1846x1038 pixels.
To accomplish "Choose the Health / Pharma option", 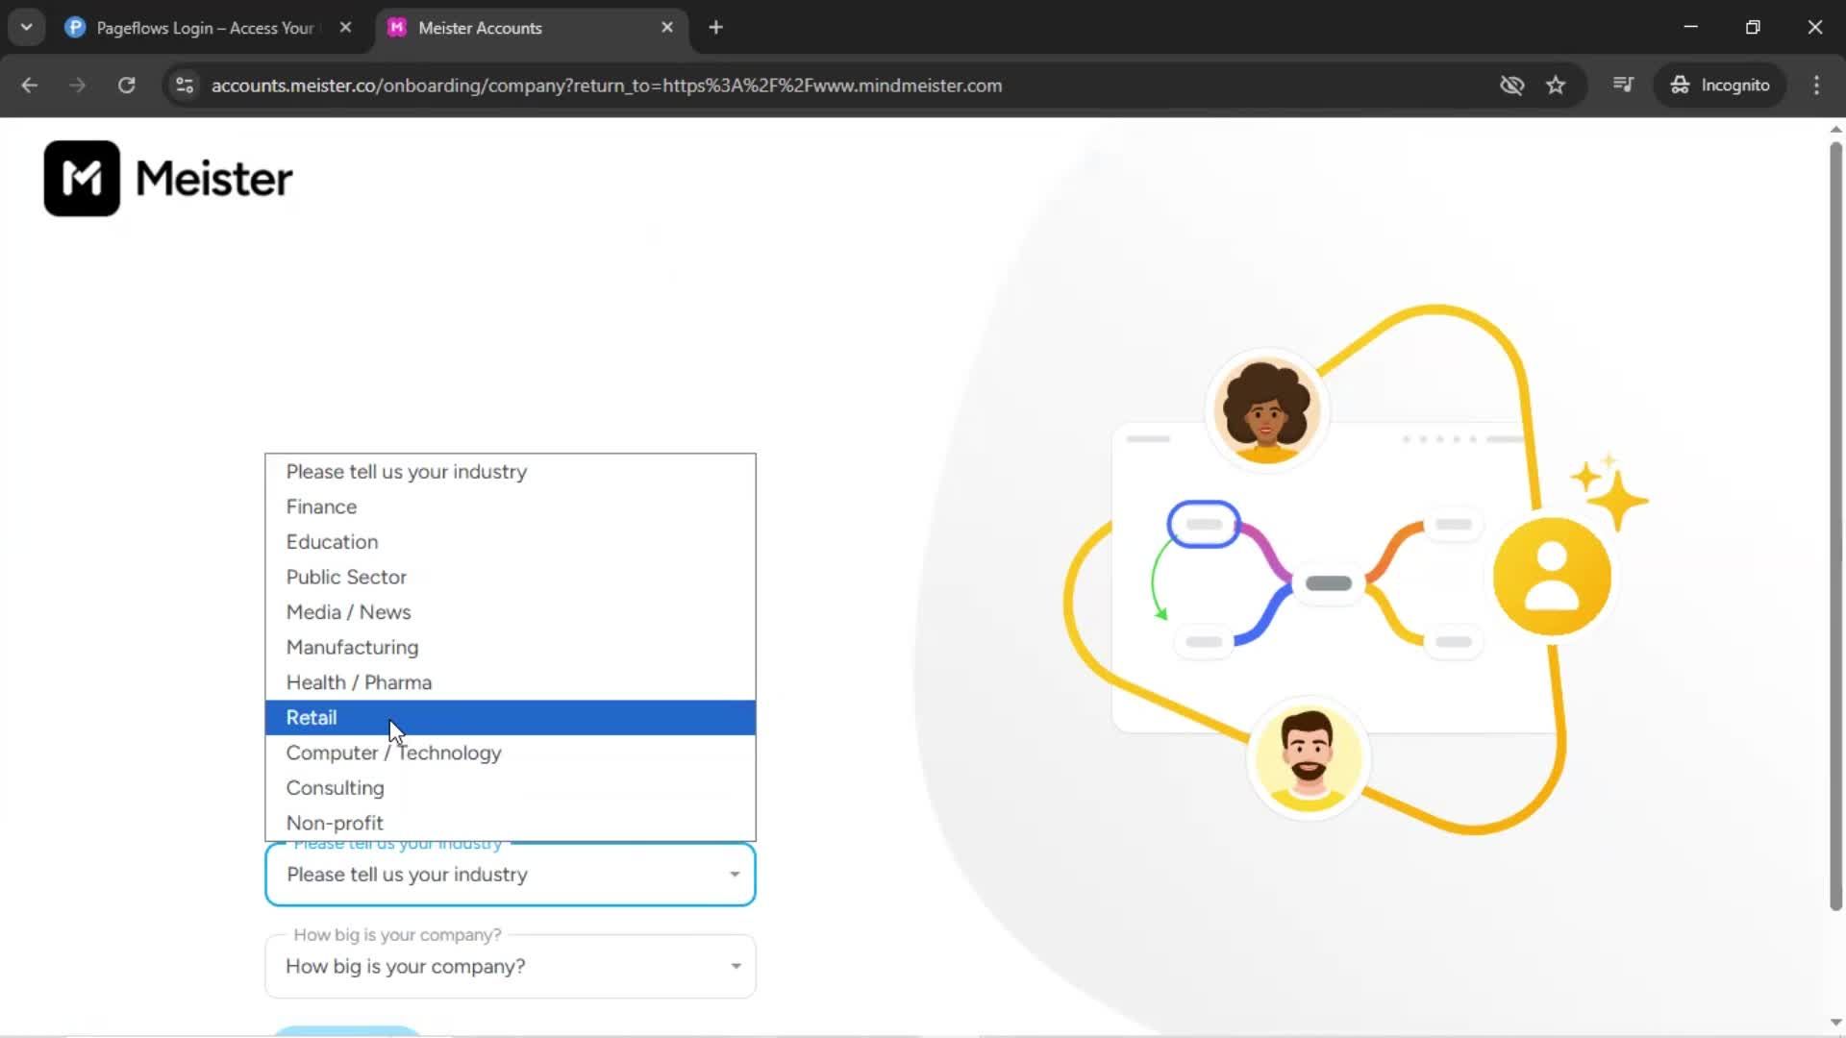I will 510,682.
